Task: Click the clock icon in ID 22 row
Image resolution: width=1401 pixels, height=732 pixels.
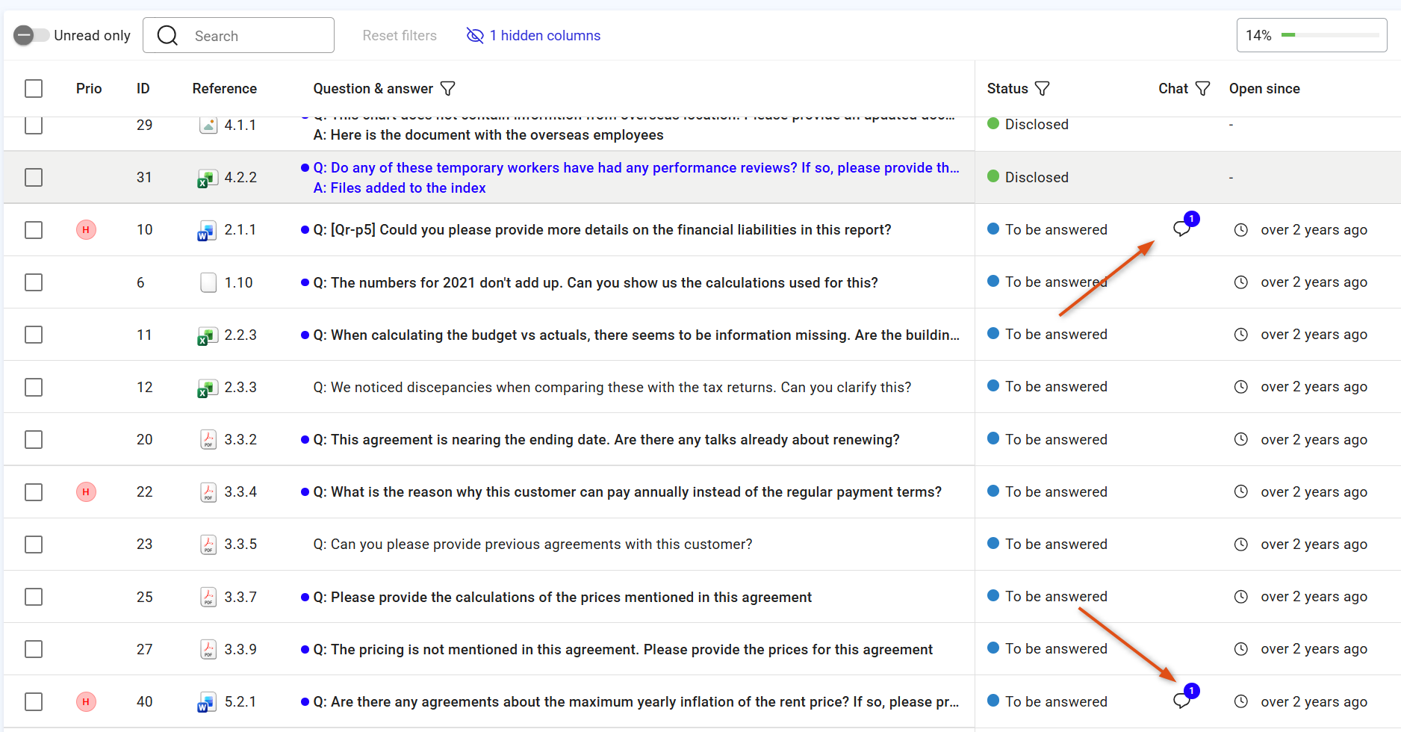Action: click(x=1240, y=491)
